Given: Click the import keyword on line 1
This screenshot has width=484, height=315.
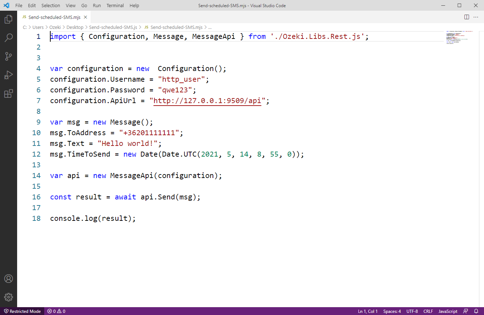Looking at the screenshot, I should click(63, 36).
